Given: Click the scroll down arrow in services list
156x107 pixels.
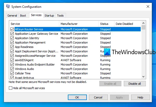Looking at the screenshot, I should [143, 77].
